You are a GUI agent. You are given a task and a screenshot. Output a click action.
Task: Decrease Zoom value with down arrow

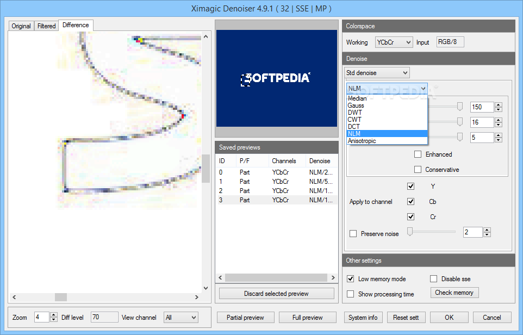(54, 320)
